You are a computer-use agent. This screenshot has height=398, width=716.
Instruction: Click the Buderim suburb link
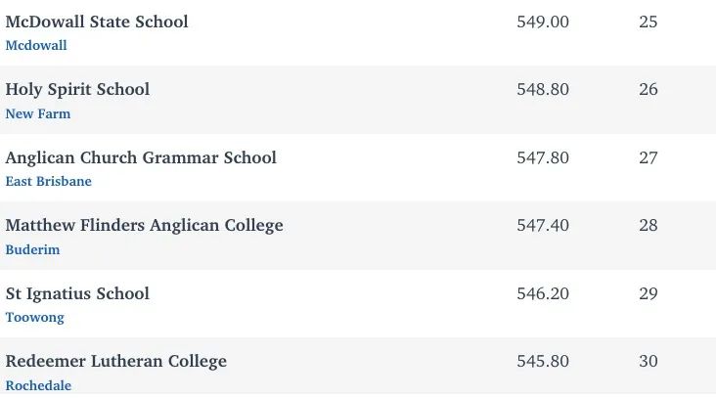click(32, 249)
